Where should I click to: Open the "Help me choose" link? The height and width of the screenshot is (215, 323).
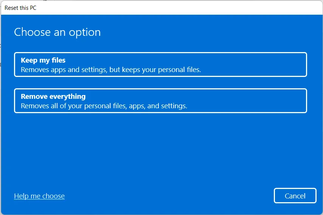[39, 196]
